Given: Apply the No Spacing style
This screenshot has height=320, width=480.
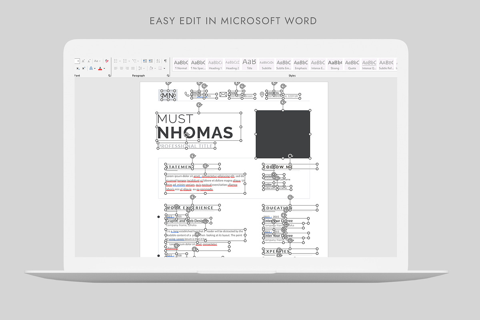Looking at the screenshot, I should pos(198,64).
